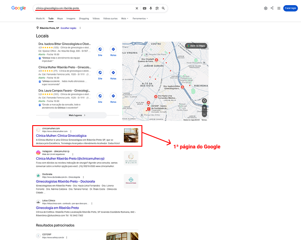This screenshot has width=301, height=240.
Task: Click Escolher região link
Action: pyautogui.click(x=68, y=28)
